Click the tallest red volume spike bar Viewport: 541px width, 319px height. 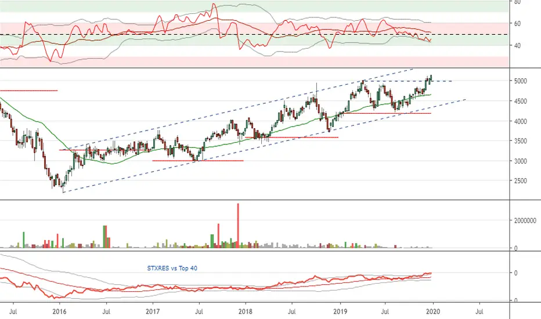(238, 226)
